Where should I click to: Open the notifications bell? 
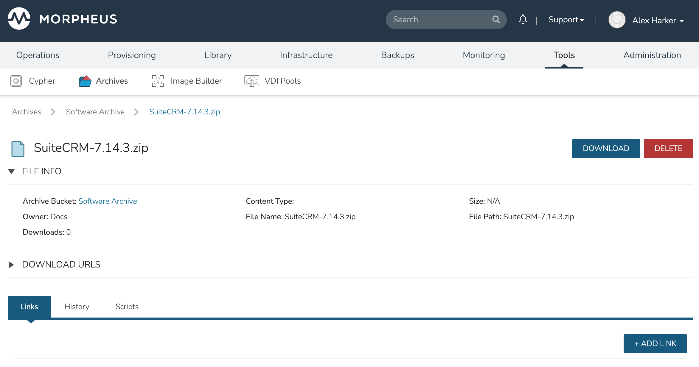coord(523,20)
